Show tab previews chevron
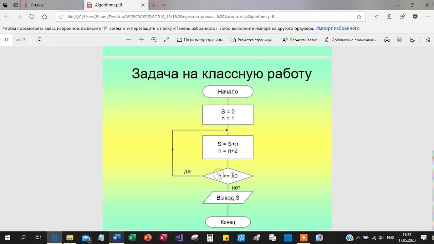Screen dimensions: 434x244 click(164, 5)
